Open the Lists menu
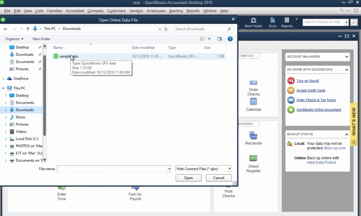This screenshot has height=216, width=361. click(39, 11)
